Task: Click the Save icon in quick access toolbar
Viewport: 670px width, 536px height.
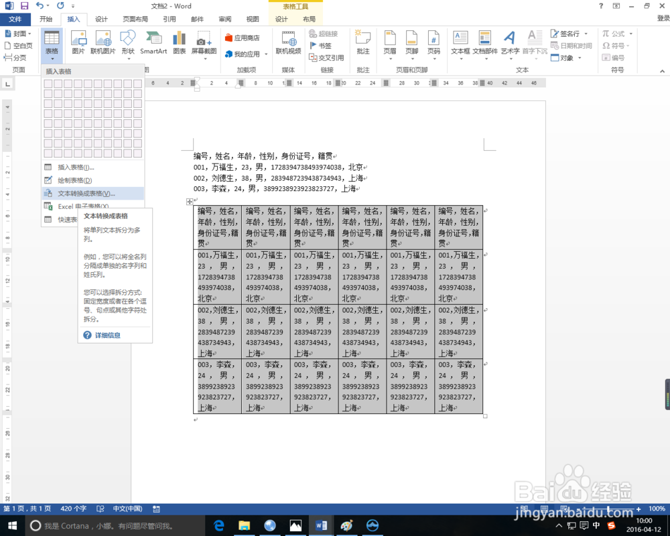Action: click(24, 6)
